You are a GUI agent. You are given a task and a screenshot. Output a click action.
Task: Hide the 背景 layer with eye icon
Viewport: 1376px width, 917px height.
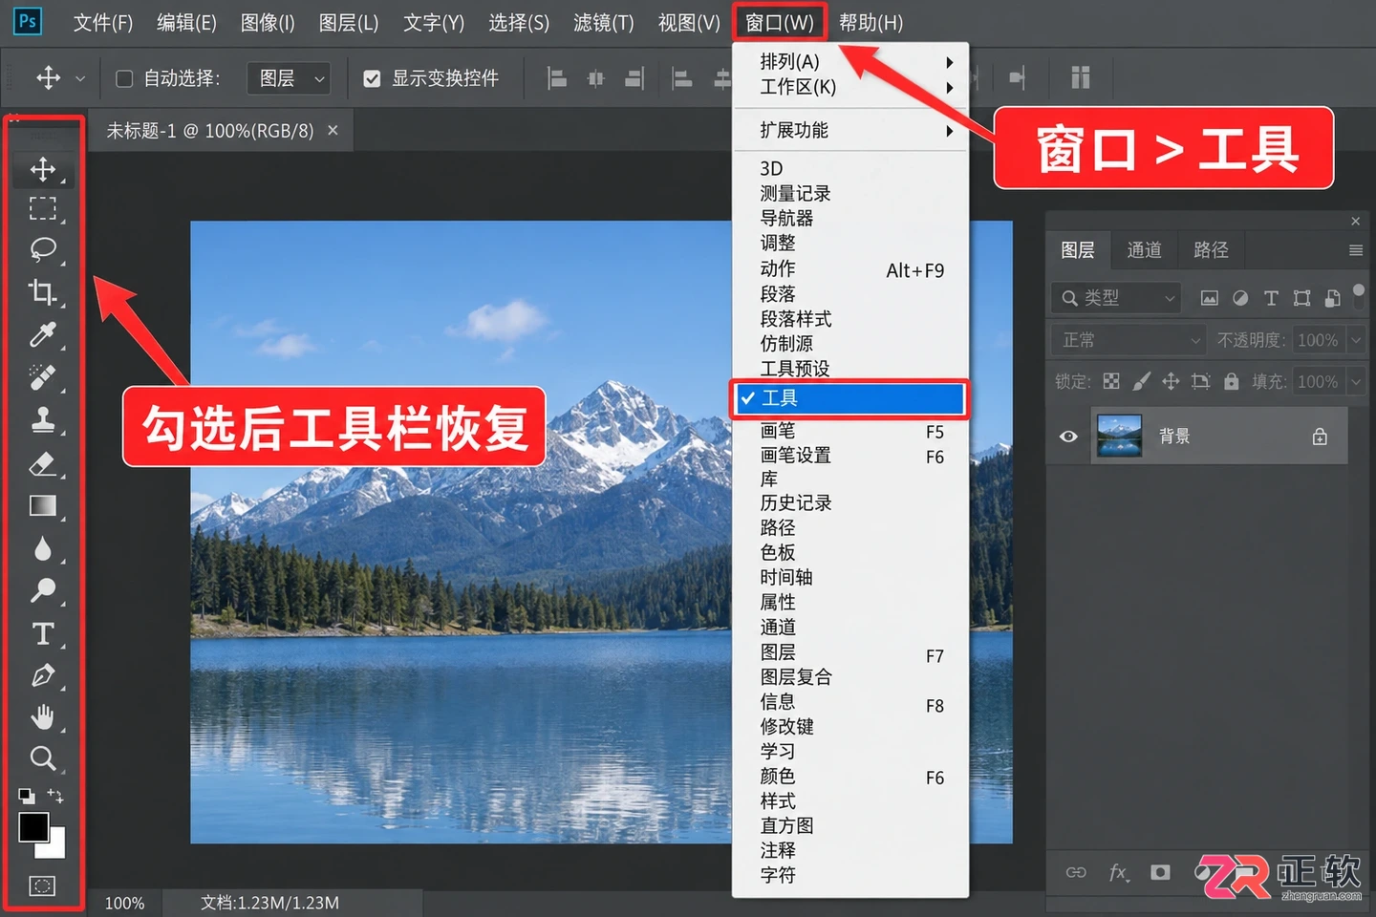[1068, 437]
